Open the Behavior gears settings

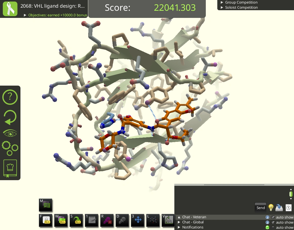pyautogui.click(x=10, y=148)
